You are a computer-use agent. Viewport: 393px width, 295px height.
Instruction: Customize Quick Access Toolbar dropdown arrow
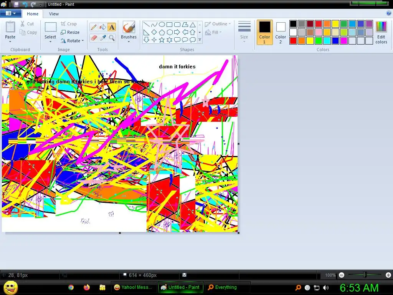click(x=40, y=5)
